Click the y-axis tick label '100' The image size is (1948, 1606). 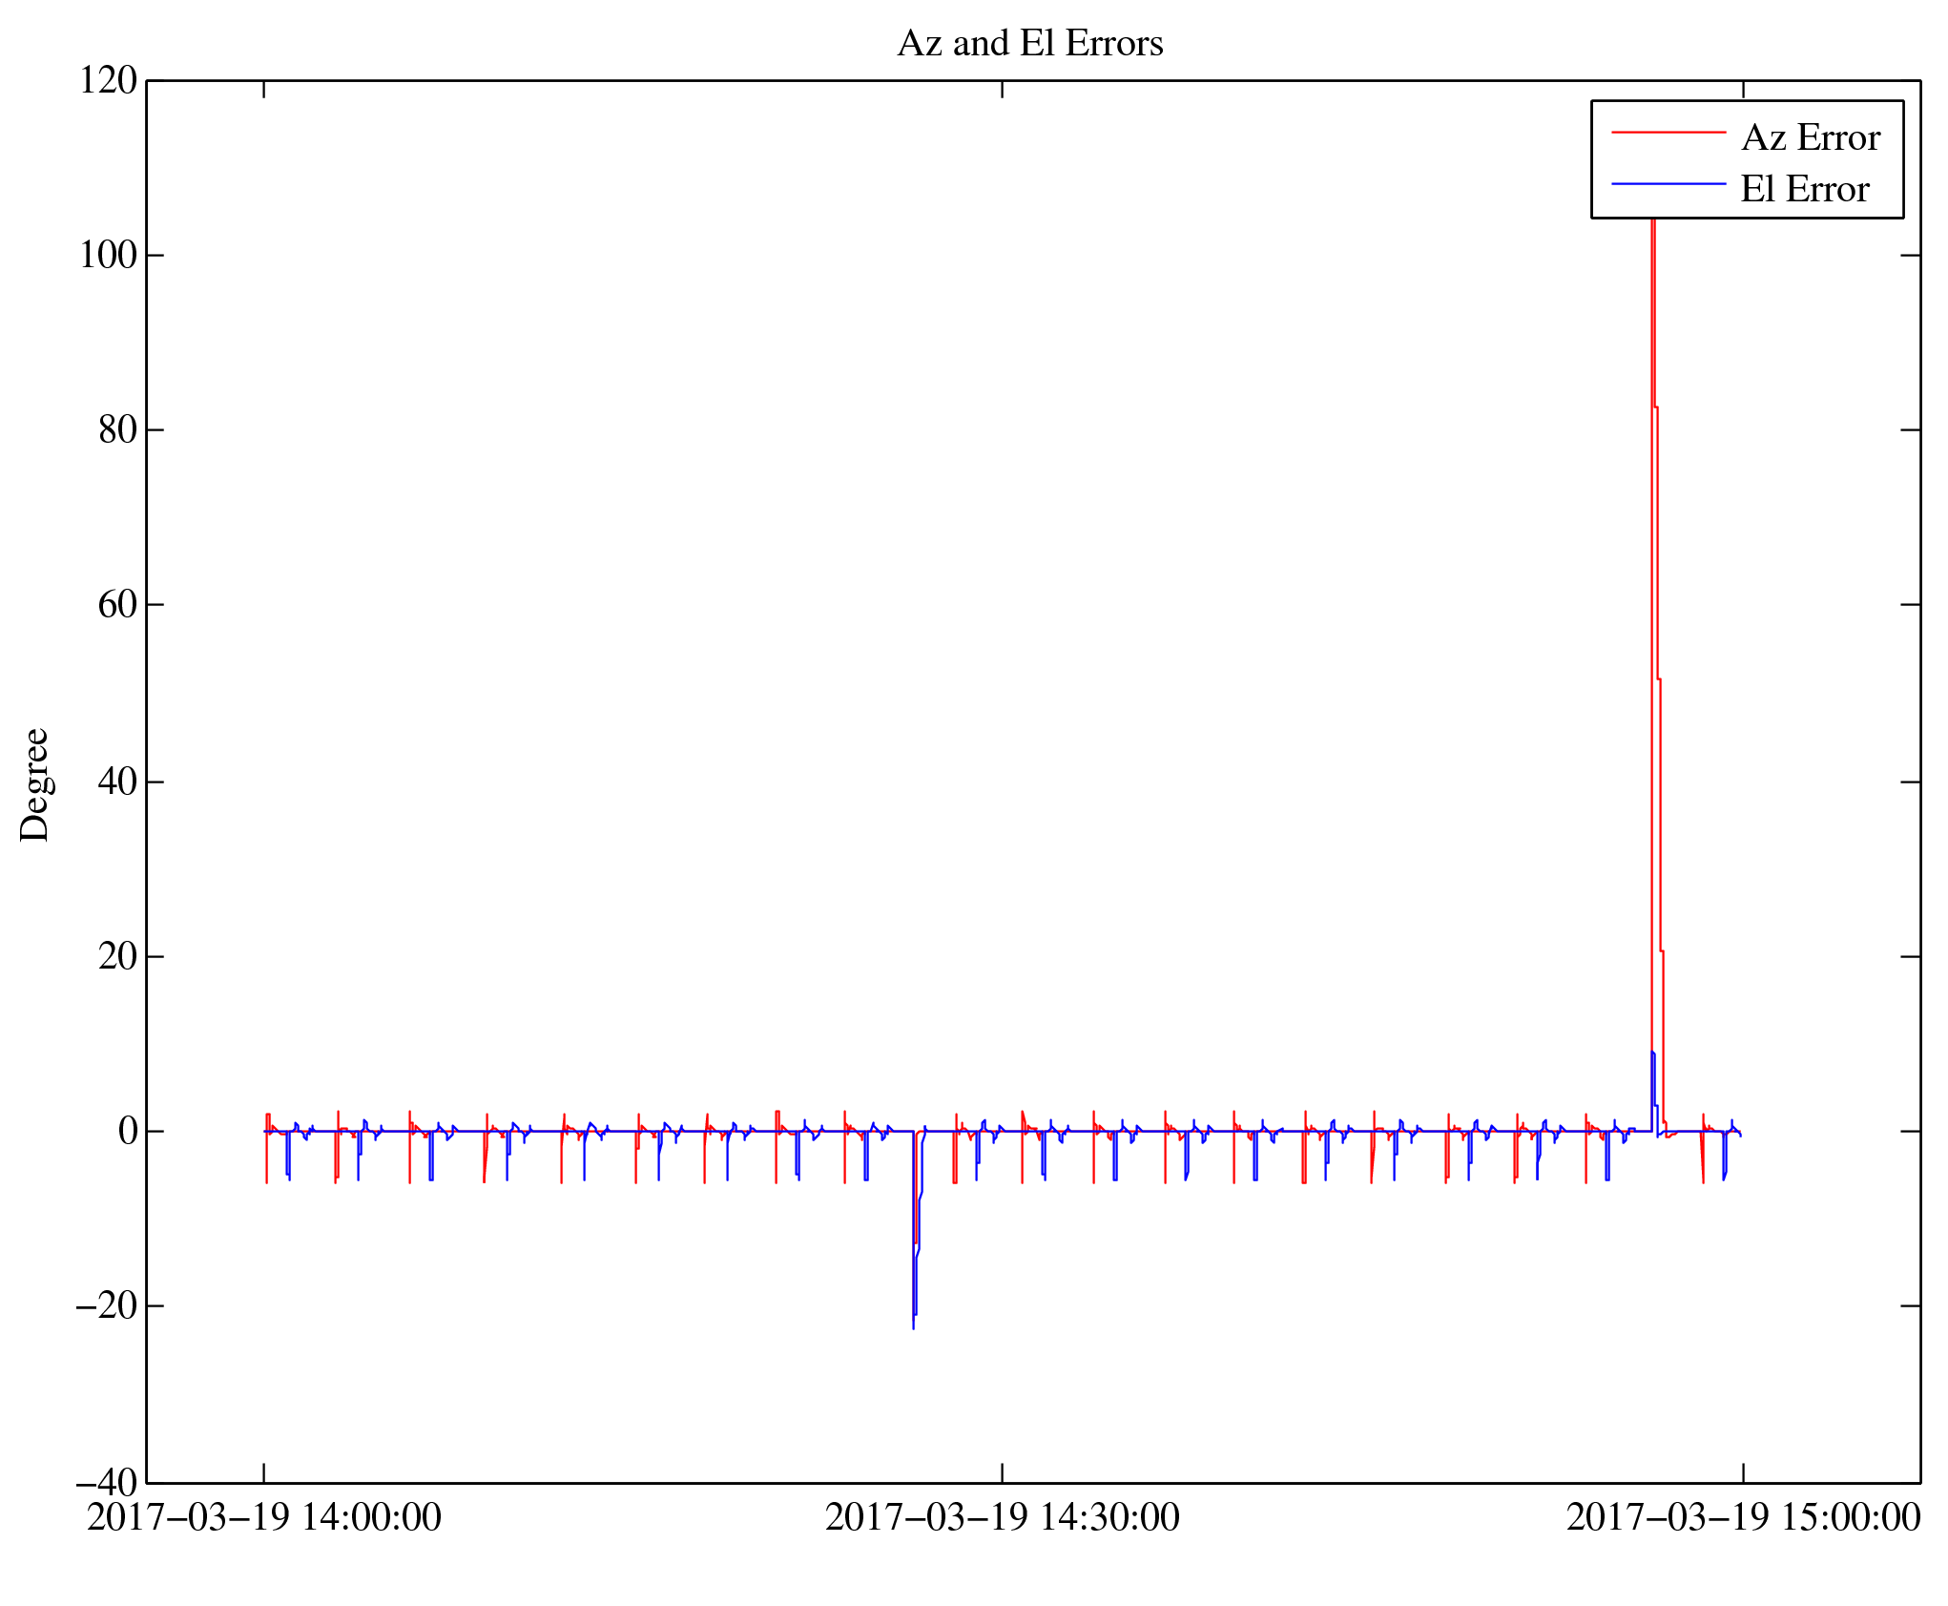click(108, 255)
